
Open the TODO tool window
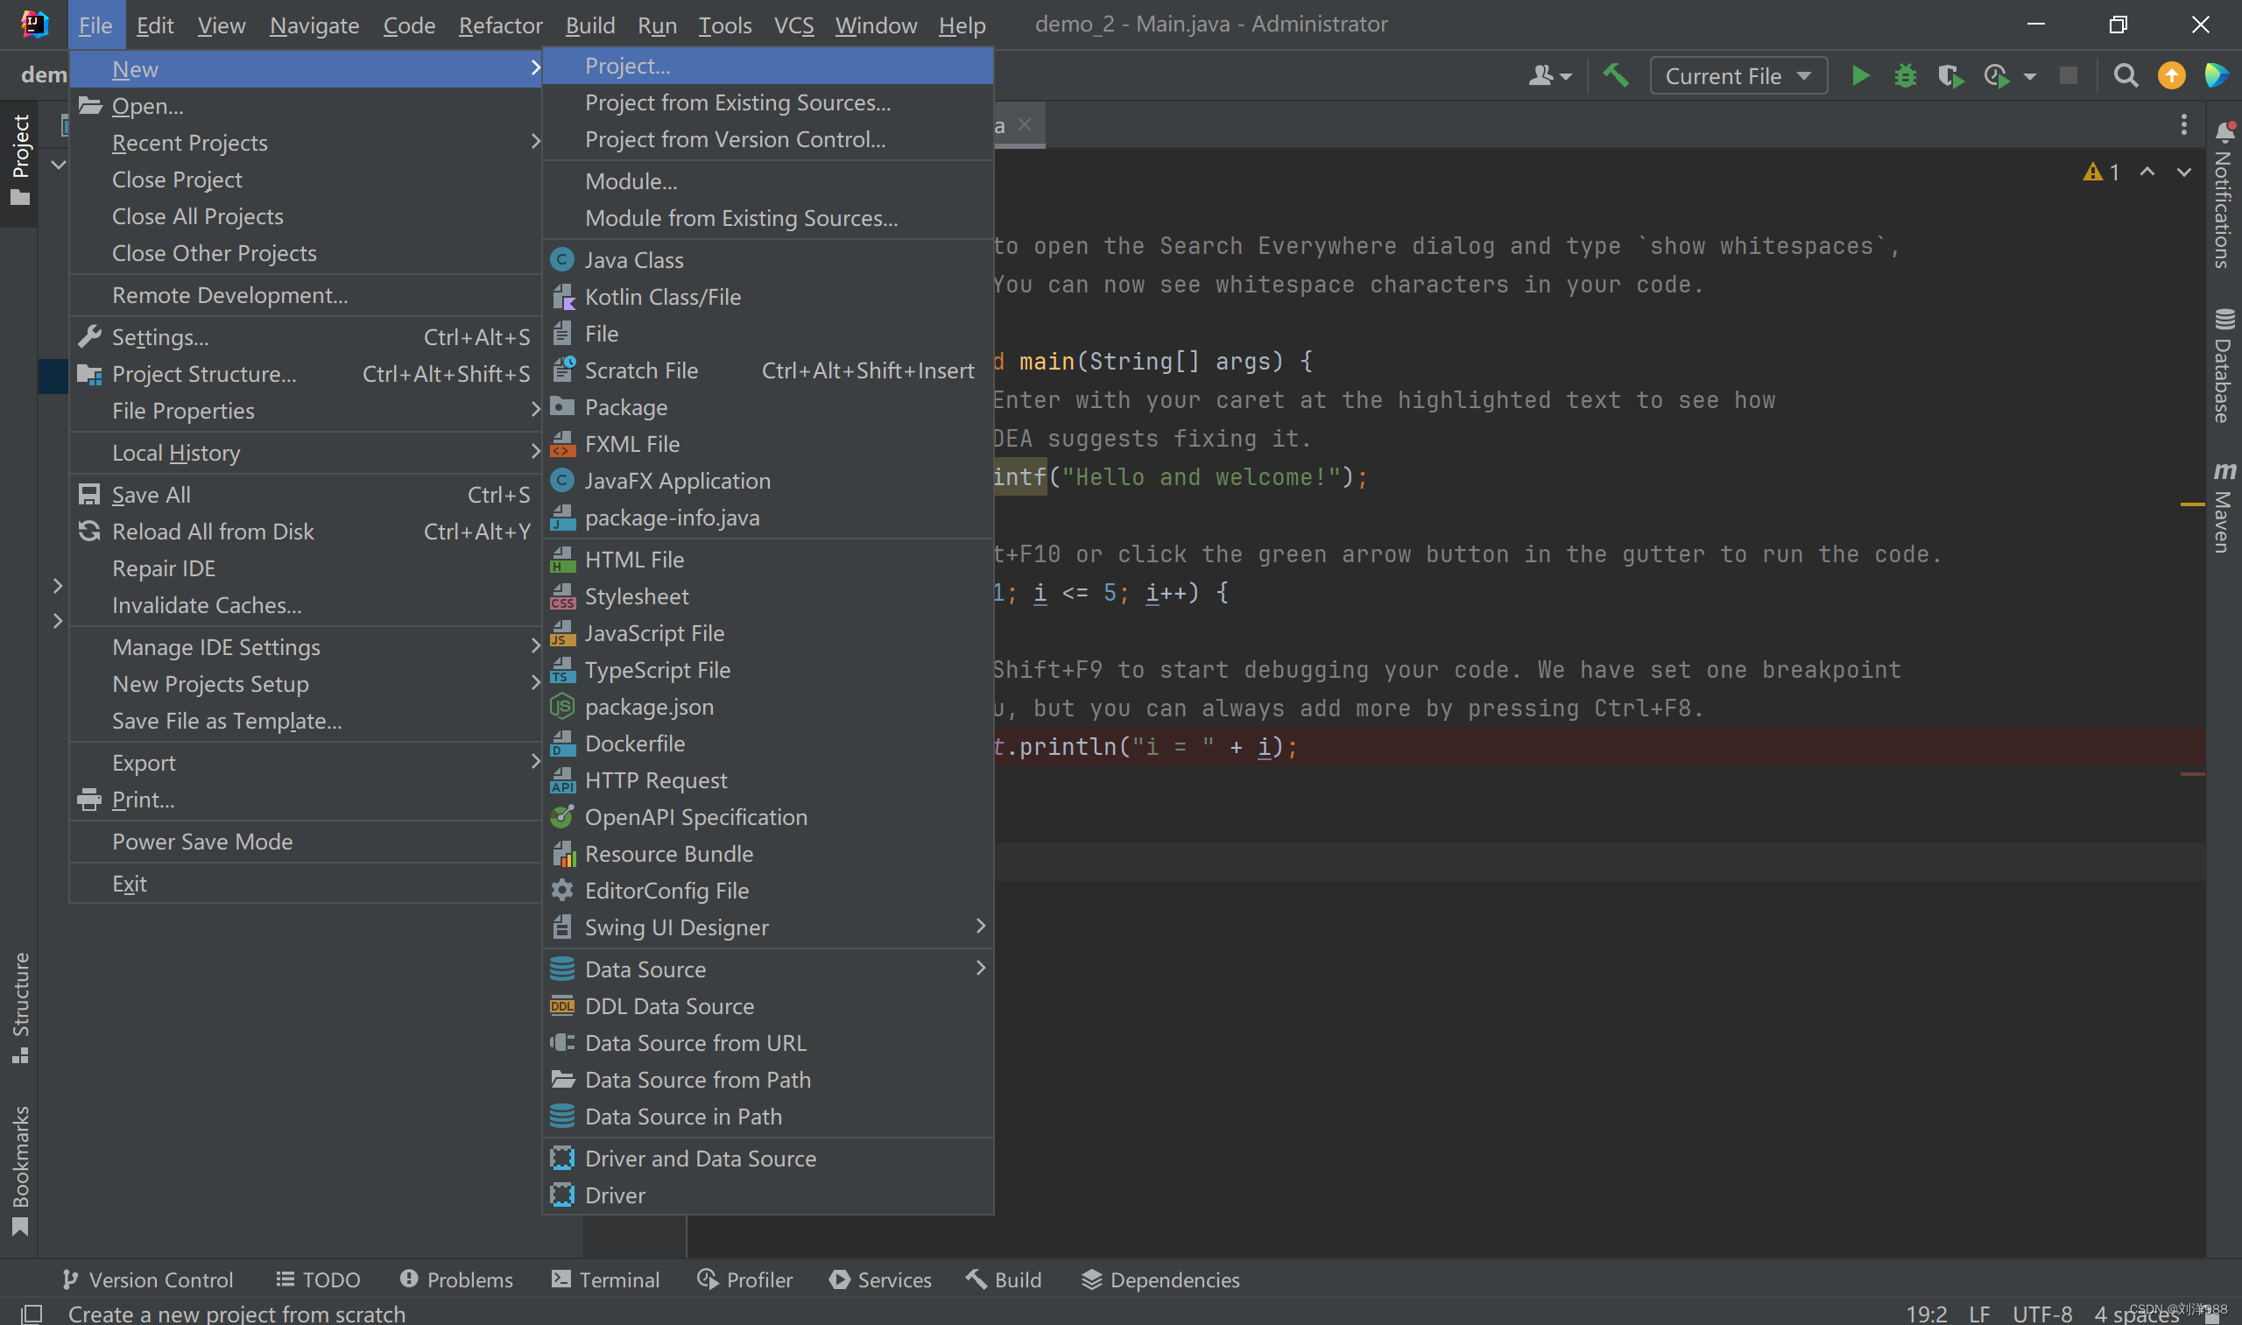coord(318,1279)
